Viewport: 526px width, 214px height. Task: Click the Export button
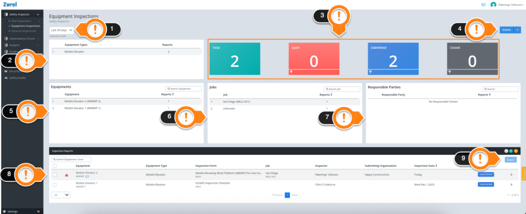[511, 160]
